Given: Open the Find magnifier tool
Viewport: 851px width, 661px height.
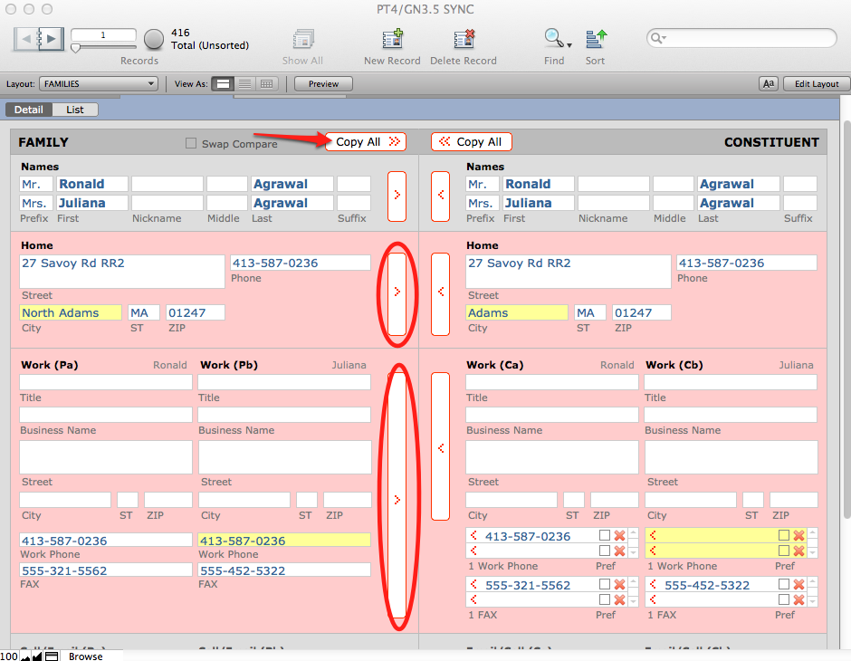Looking at the screenshot, I should tap(551, 39).
